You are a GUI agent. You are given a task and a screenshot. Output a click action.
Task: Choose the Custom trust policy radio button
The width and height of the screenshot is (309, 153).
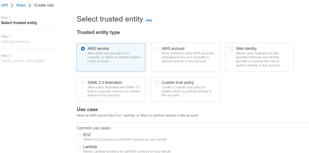(x=157, y=83)
